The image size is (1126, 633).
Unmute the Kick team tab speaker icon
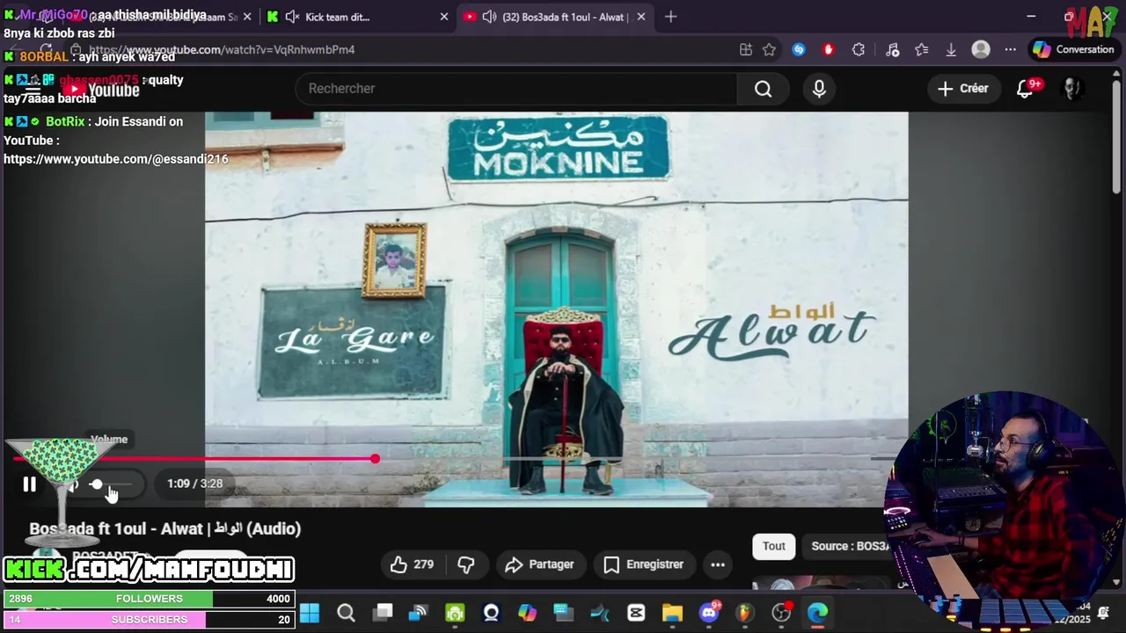coord(292,17)
